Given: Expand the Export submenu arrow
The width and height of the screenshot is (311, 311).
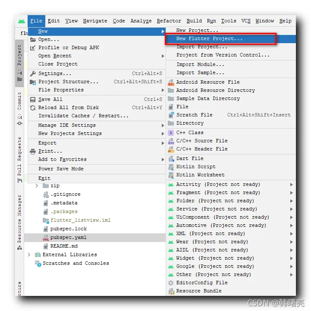Looking at the screenshot, I should (x=163, y=143).
